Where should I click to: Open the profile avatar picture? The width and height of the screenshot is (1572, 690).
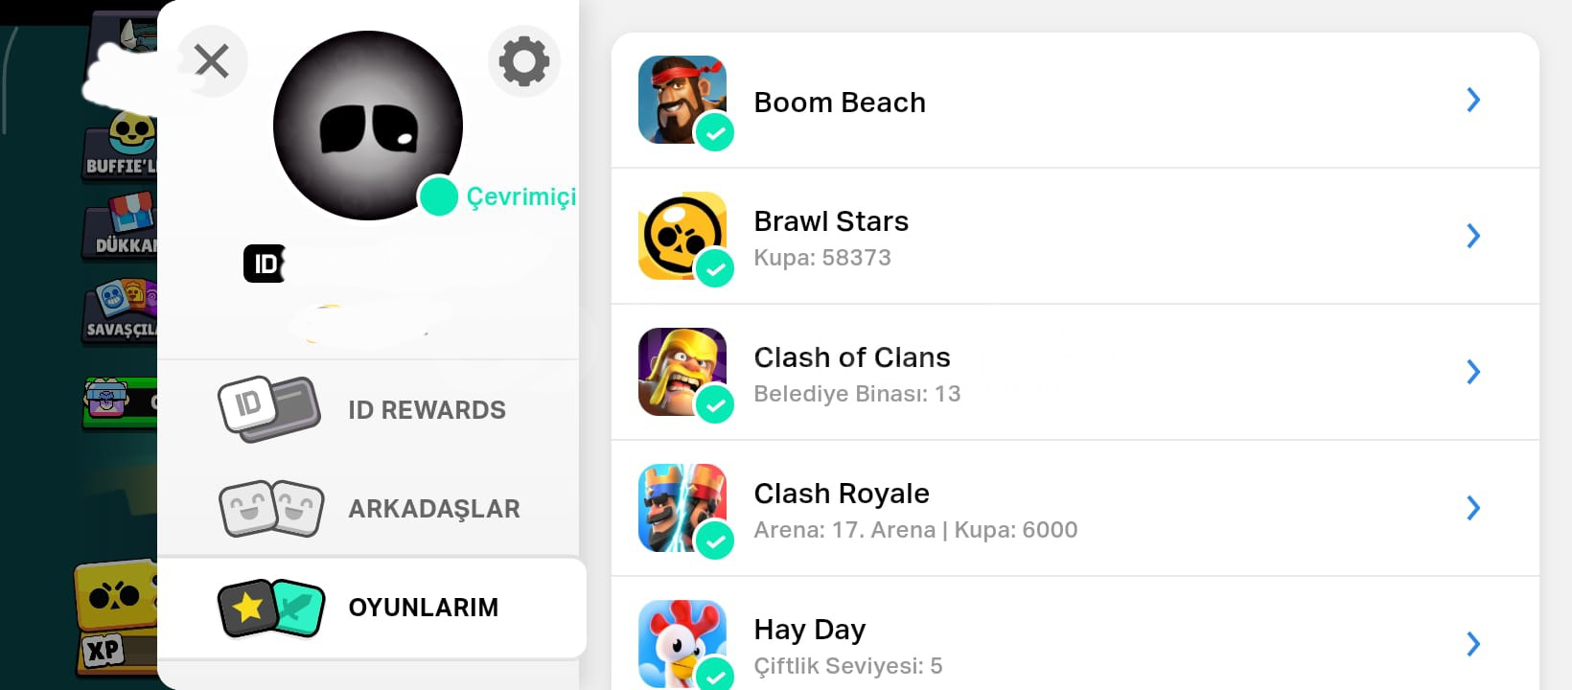click(x=368, y=126)
